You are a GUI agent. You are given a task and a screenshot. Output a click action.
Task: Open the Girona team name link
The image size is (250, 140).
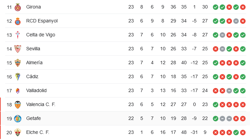(x=33, y=7)
